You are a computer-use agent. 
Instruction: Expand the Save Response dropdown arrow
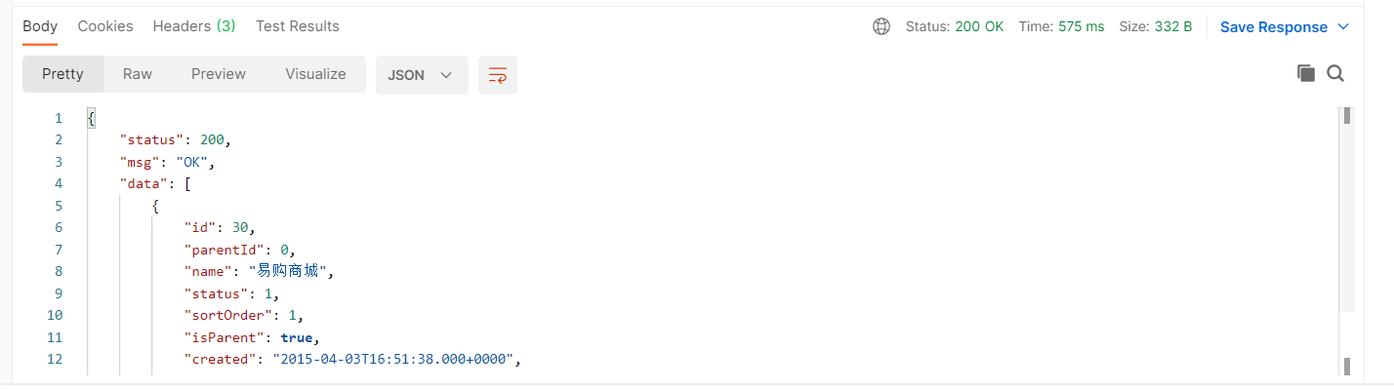[x=1343, y=27]
